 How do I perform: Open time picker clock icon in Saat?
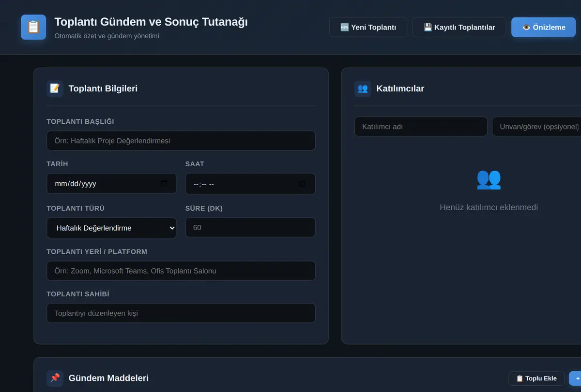(302, 184)
